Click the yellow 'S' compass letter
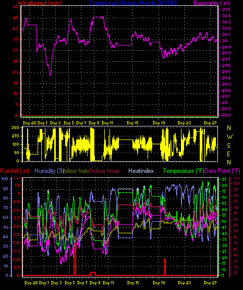 pos(229,146)
